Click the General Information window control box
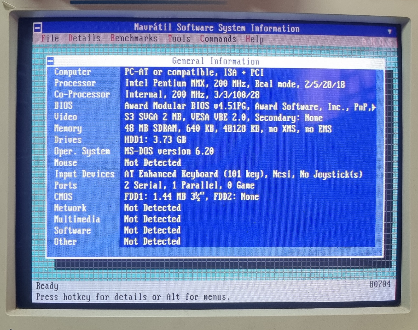 [x=50, y=61]
